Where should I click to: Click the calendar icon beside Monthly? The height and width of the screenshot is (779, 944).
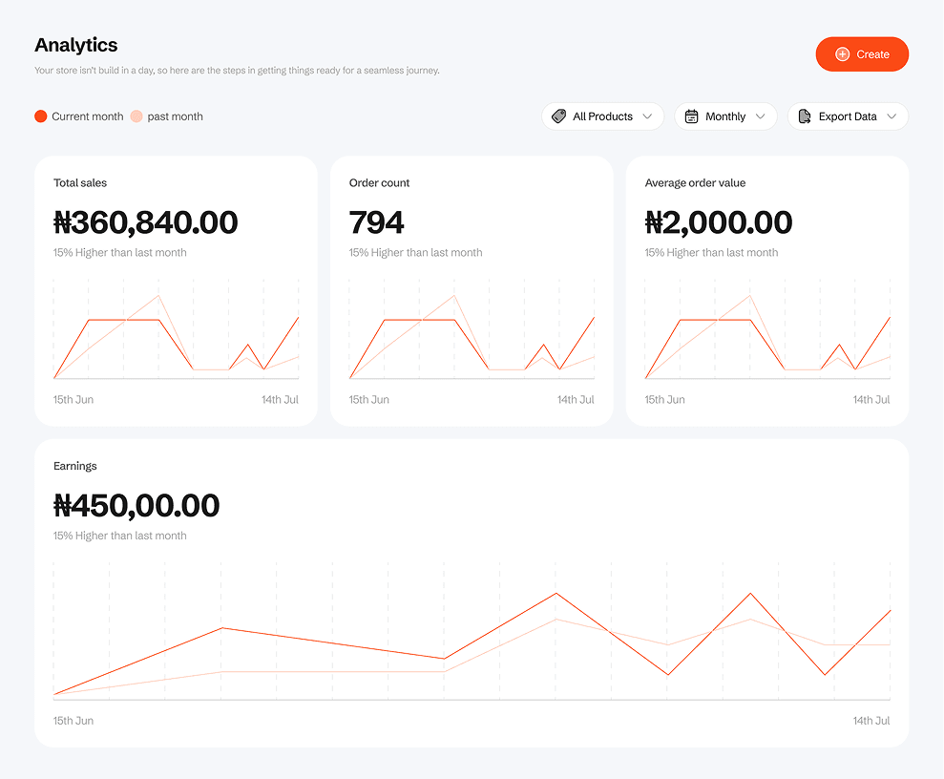click(692, 116)
